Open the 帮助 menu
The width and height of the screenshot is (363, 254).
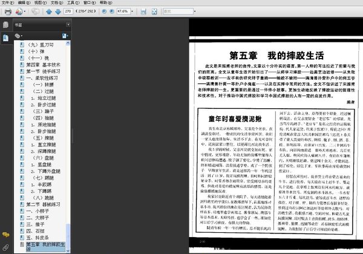(x=106, y=3)
